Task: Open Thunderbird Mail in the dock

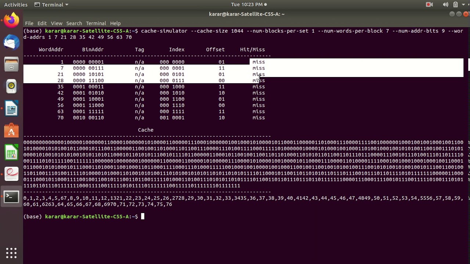Action: pos(11,42)
